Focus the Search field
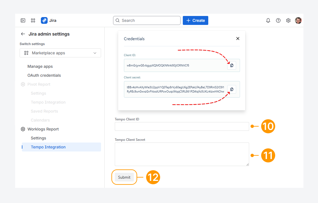The height and width of the screenshot is (203, 318). [x=147, y=20]
